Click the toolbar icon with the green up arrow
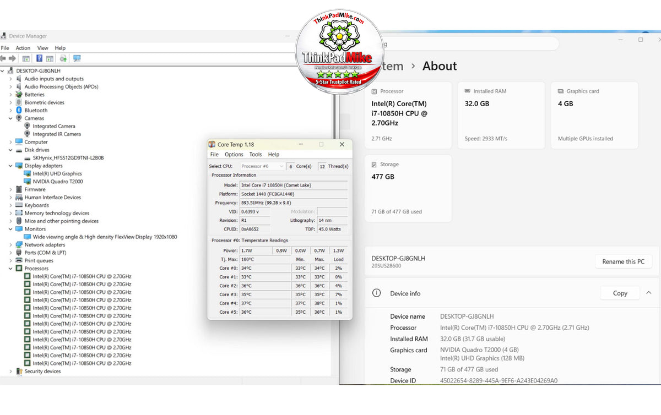661x415 pixels. [63, 58]
